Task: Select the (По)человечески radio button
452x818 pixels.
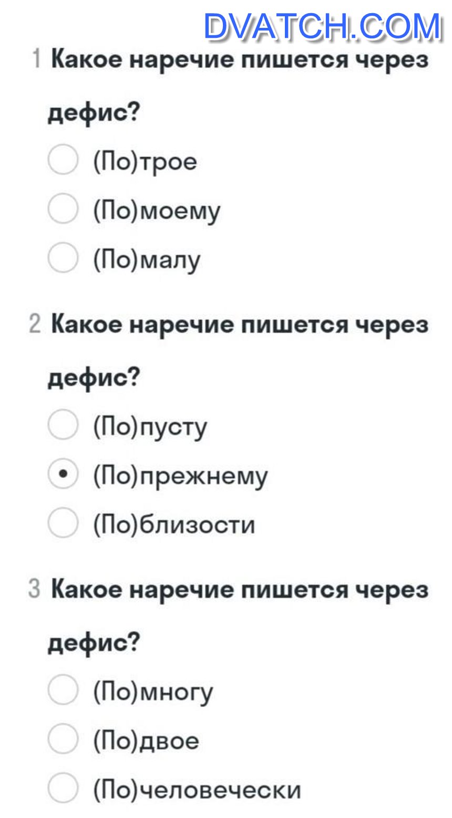Action: [63, 787]
